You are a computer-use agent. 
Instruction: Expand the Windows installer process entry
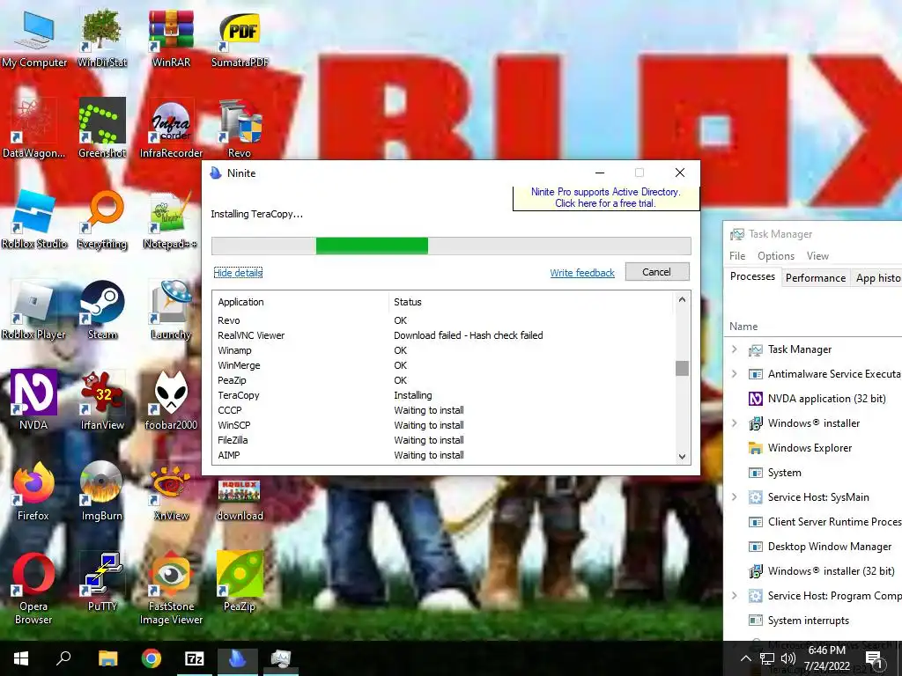pyautogui.click(x=734, y=423)
